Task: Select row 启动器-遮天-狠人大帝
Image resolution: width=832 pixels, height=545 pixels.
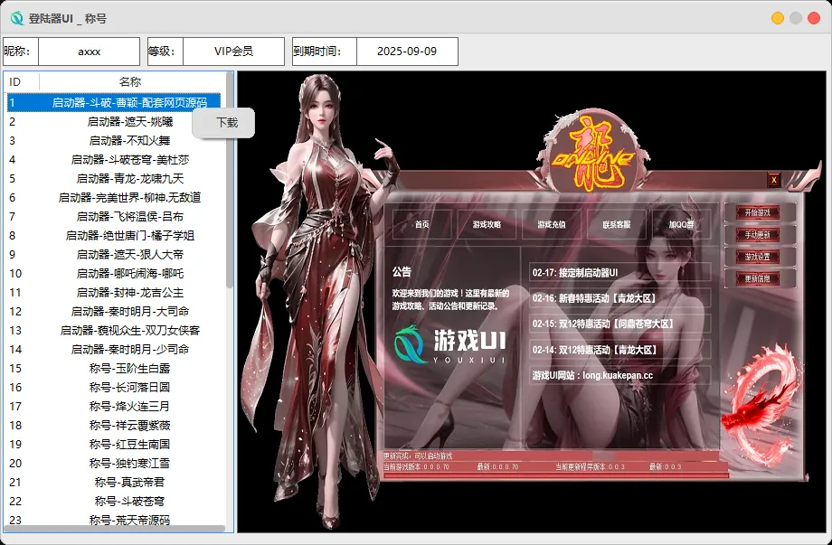Action: click(114, 255)
